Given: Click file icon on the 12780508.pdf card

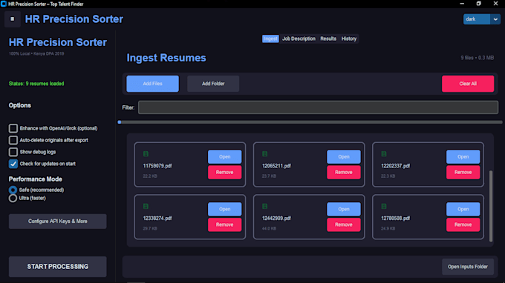Looking at the screenshot, I should coord(384,206).
